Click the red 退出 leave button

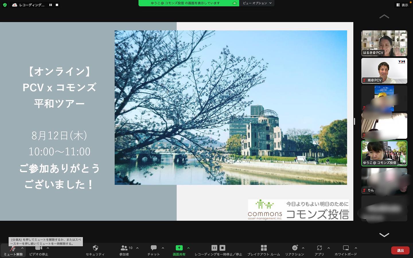tap(400, 251)
